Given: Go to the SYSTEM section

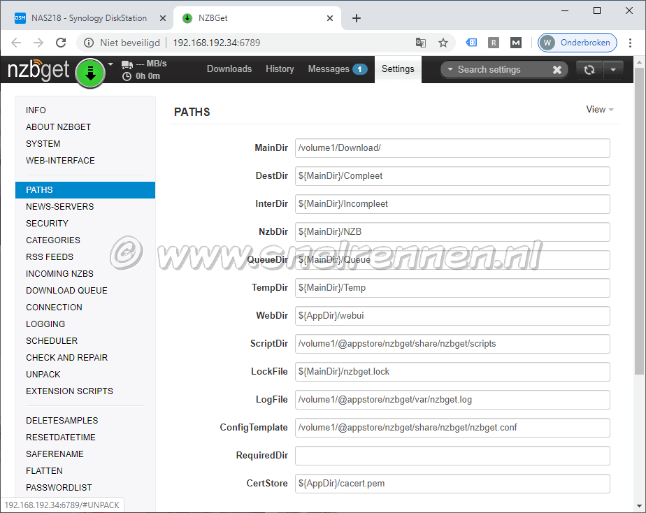Looking at the screenshot, I should pyautogui.click(x=43, y=144).
